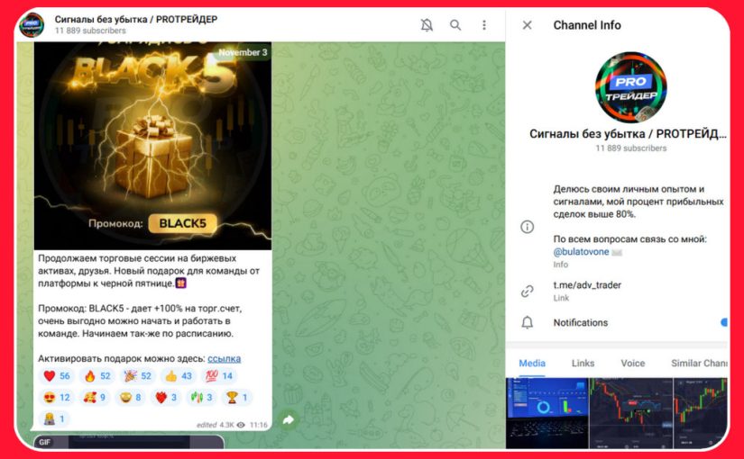Open search in the channel
The width and height of the screenshot is (744, 459).
[455, 25]
